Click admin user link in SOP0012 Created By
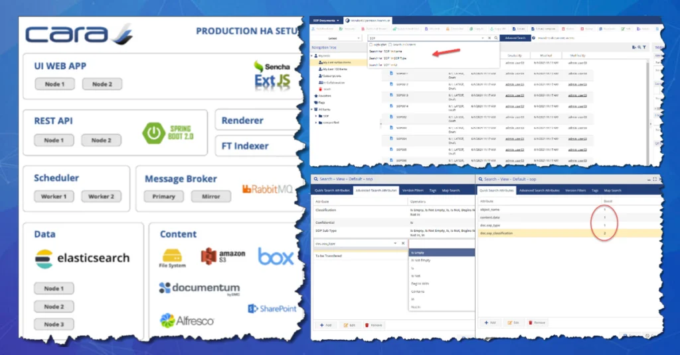 [x=515, y=84]
